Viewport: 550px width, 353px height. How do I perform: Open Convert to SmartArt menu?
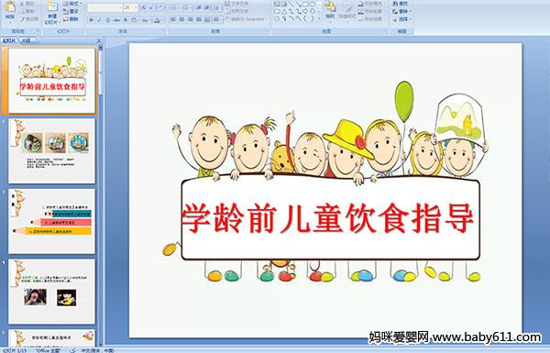pos(247,19)
